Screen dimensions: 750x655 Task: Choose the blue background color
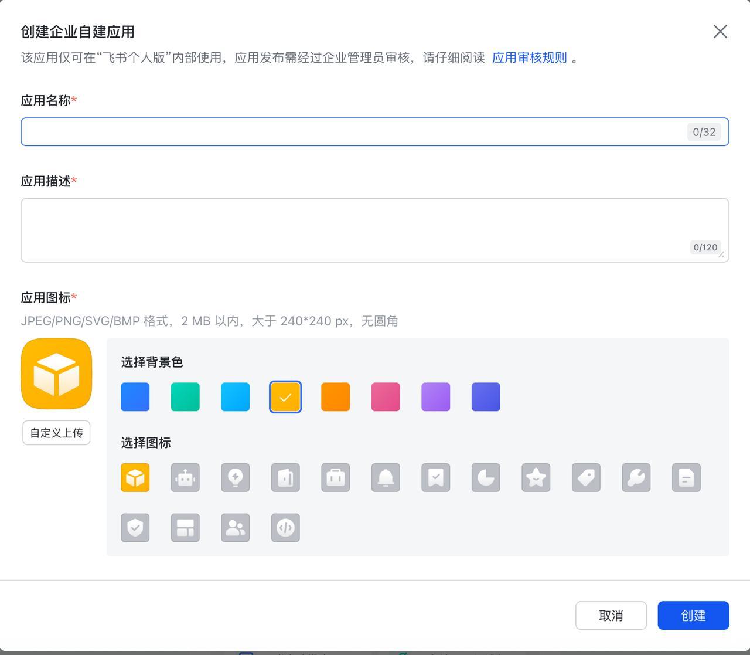click(x=135, y=396)
